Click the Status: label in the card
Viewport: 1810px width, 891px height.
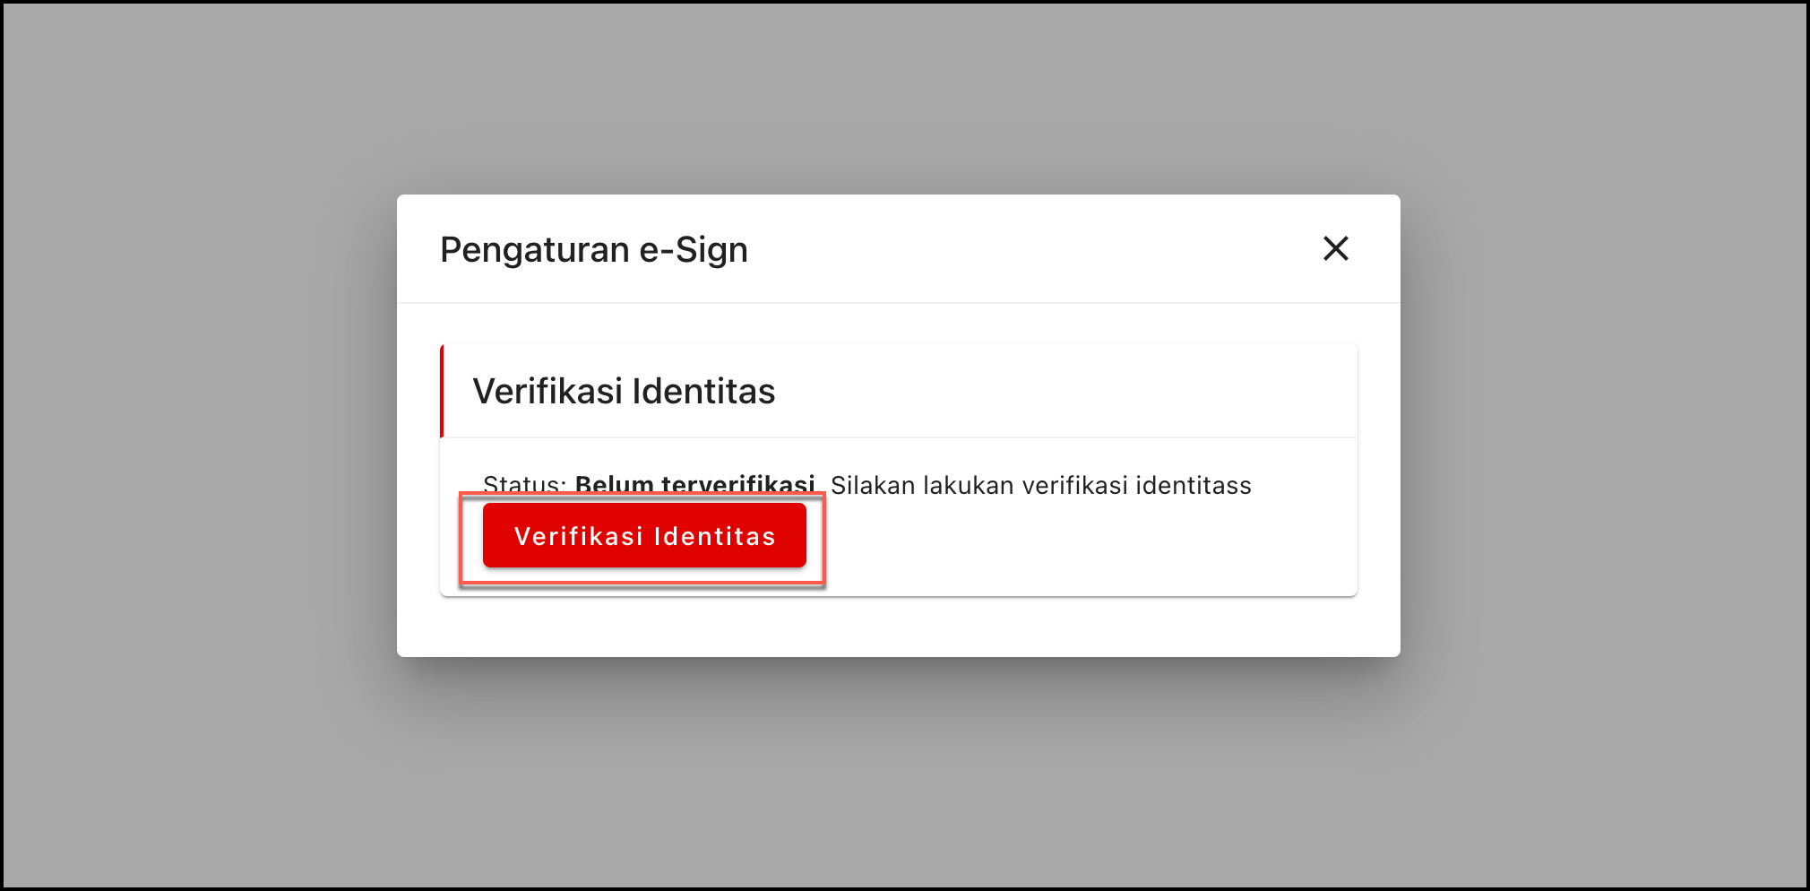pos(524,484)
